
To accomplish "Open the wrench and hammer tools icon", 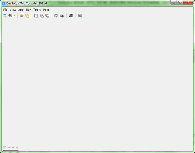I will click(x=80, y=16).
